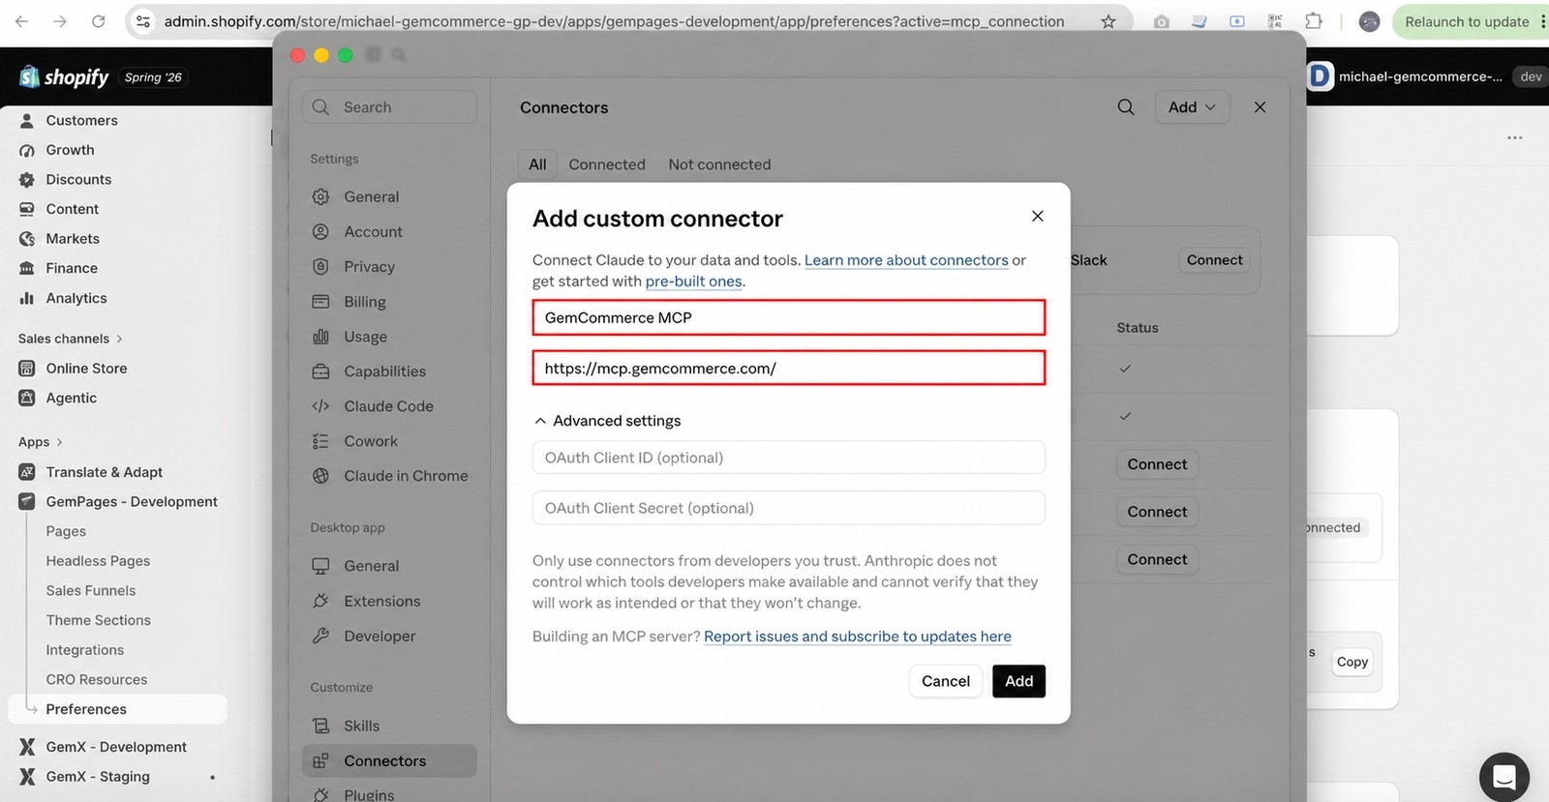Connect the Slack connector
The image size is (1549, 802).
tap(1214, 260)
